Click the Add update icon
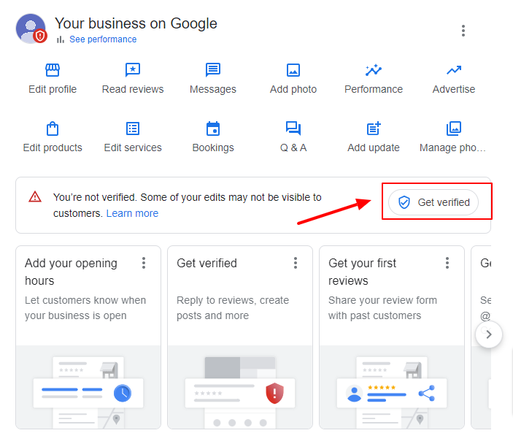The image size is (513, 433). pos(374,129)
